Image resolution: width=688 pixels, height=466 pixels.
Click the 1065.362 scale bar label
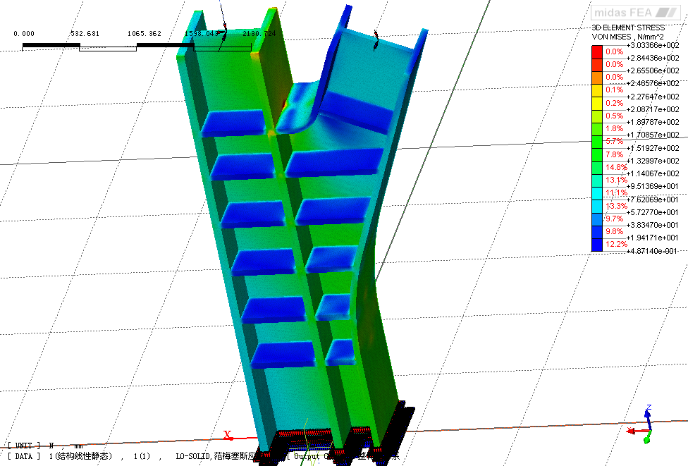[144, 33]
